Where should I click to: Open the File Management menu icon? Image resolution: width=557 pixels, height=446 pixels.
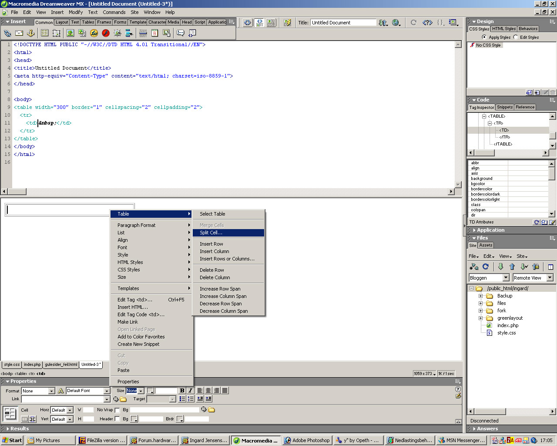click(x=383, y=23)
